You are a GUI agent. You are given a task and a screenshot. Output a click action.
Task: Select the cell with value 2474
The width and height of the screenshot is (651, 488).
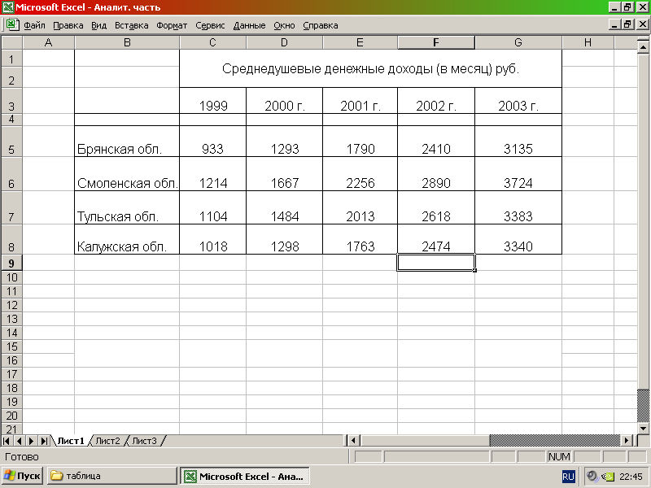[x=436, y=239]
